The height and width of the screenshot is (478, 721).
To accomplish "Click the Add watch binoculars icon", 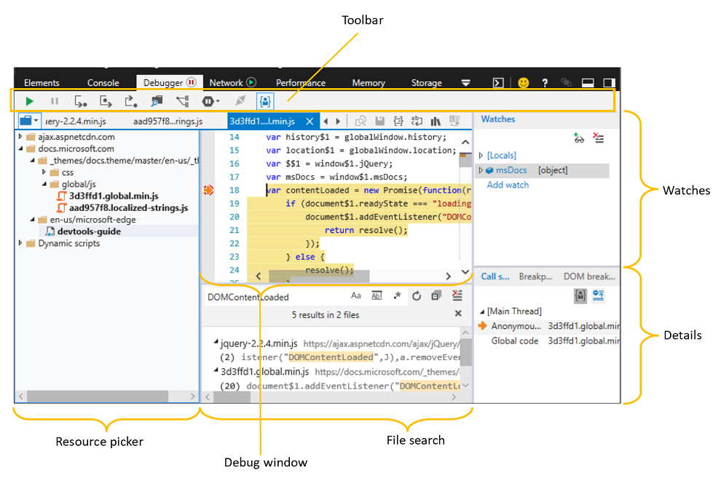I will click(x=578, y=138).
